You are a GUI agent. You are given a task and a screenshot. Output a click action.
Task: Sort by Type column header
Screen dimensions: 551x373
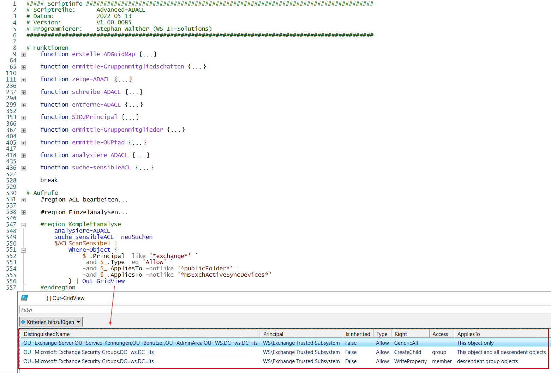(382, 334)
